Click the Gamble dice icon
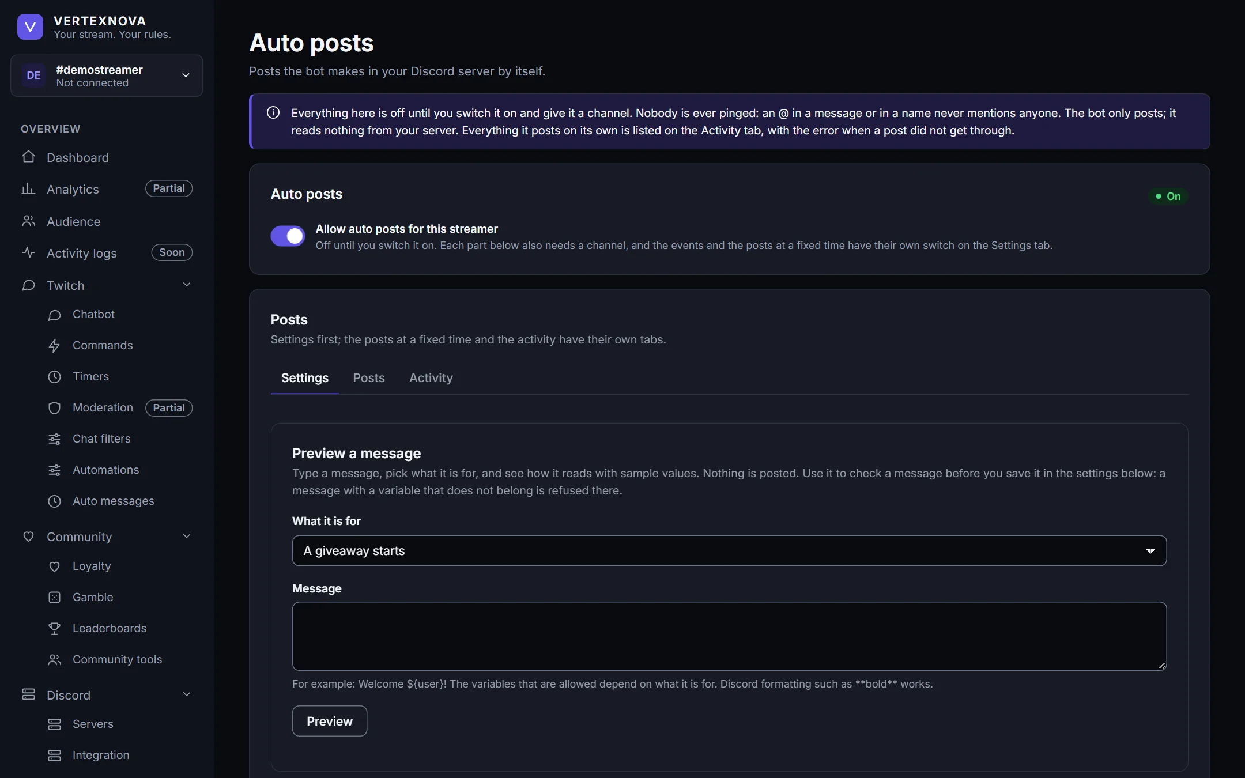The image size is (1245, 778). tap(54, 598)
